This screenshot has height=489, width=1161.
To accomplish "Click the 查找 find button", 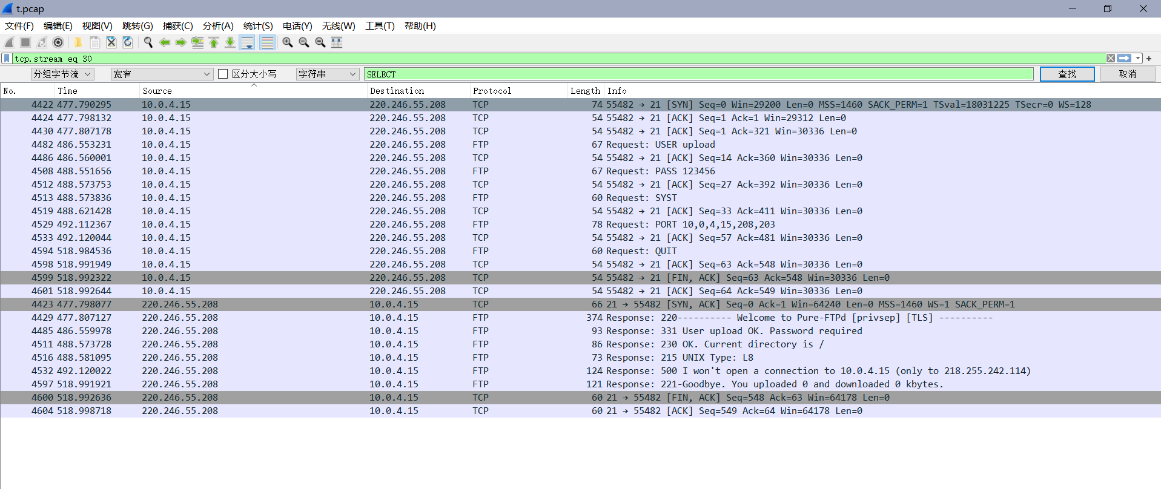I will [1067, 74].
